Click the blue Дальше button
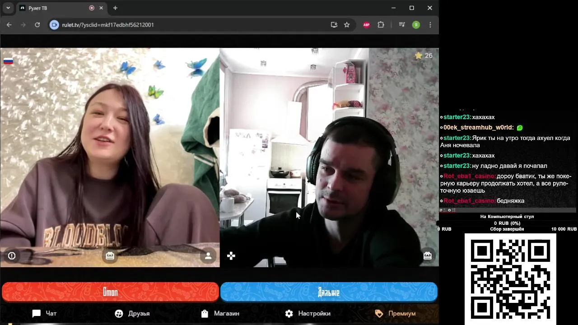The width and height of the screenshot is (578, 325). [329, 292]
